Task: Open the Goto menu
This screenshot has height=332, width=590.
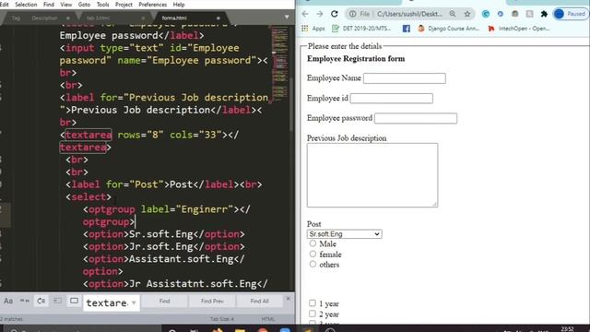Action: click(x=84, y=5)
